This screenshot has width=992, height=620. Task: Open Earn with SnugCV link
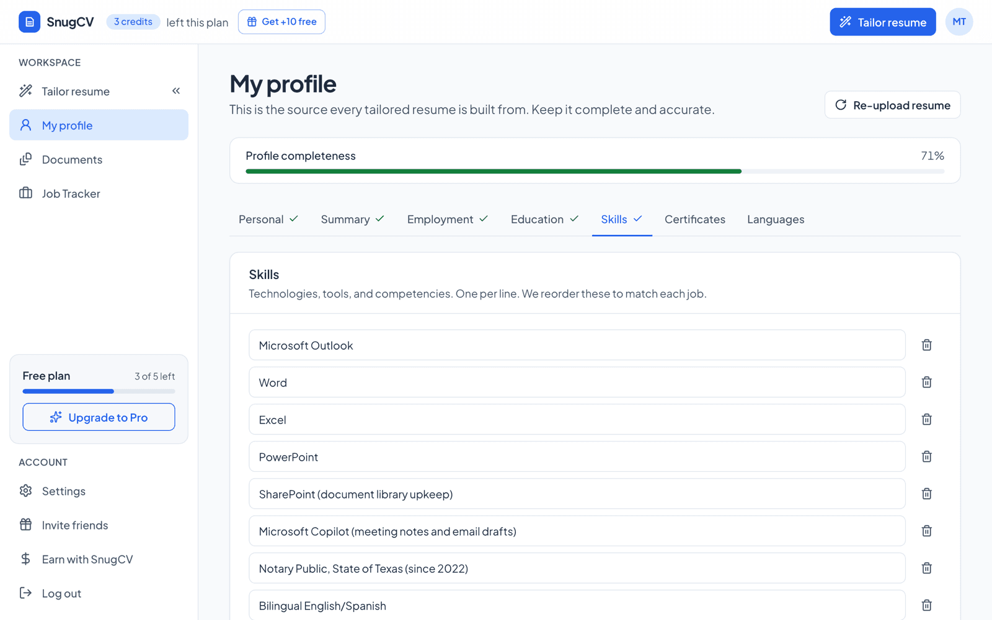(x=99, y=559)
